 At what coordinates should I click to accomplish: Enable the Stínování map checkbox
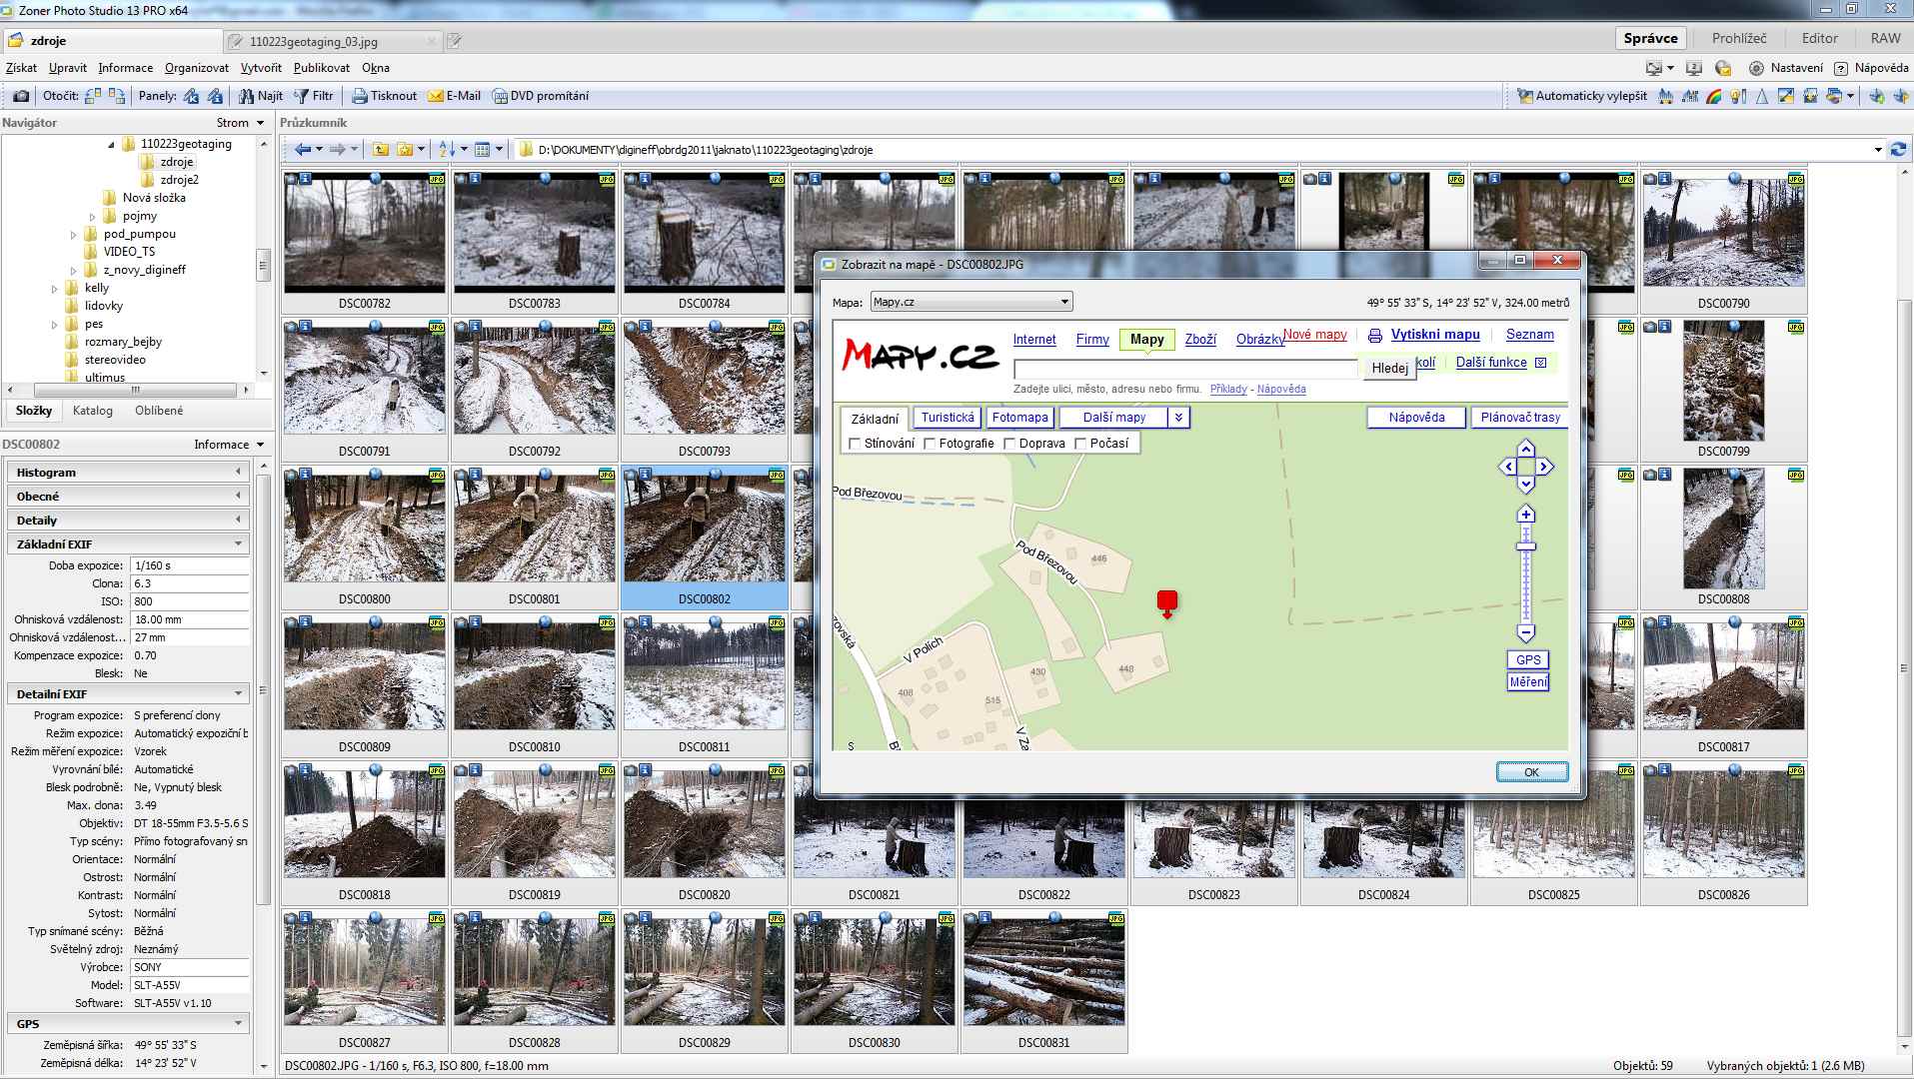[x=855, y=444]
